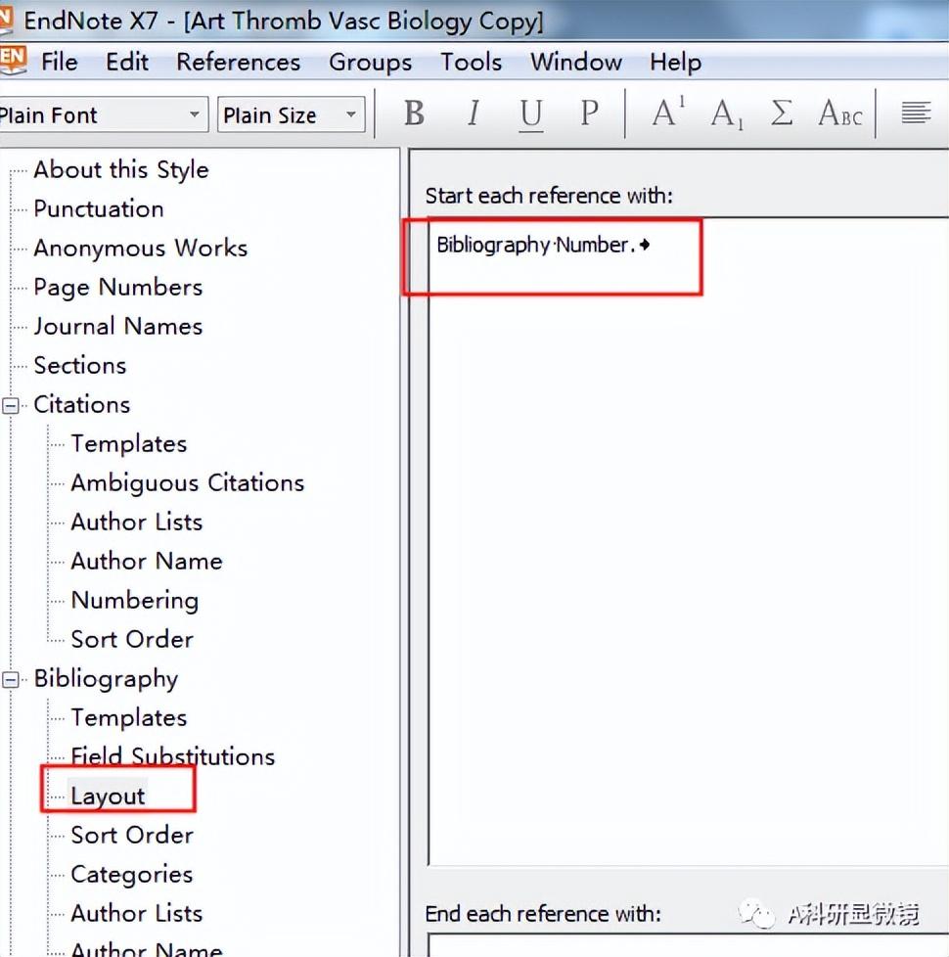Open Numbering under Citations

tap(135, 600)
